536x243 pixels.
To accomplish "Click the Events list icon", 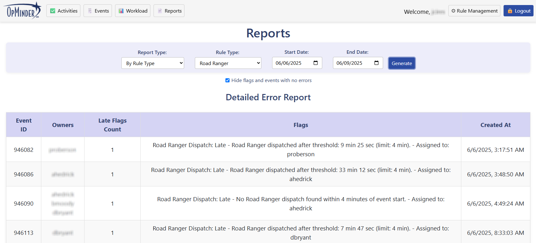I will point(90,11).
